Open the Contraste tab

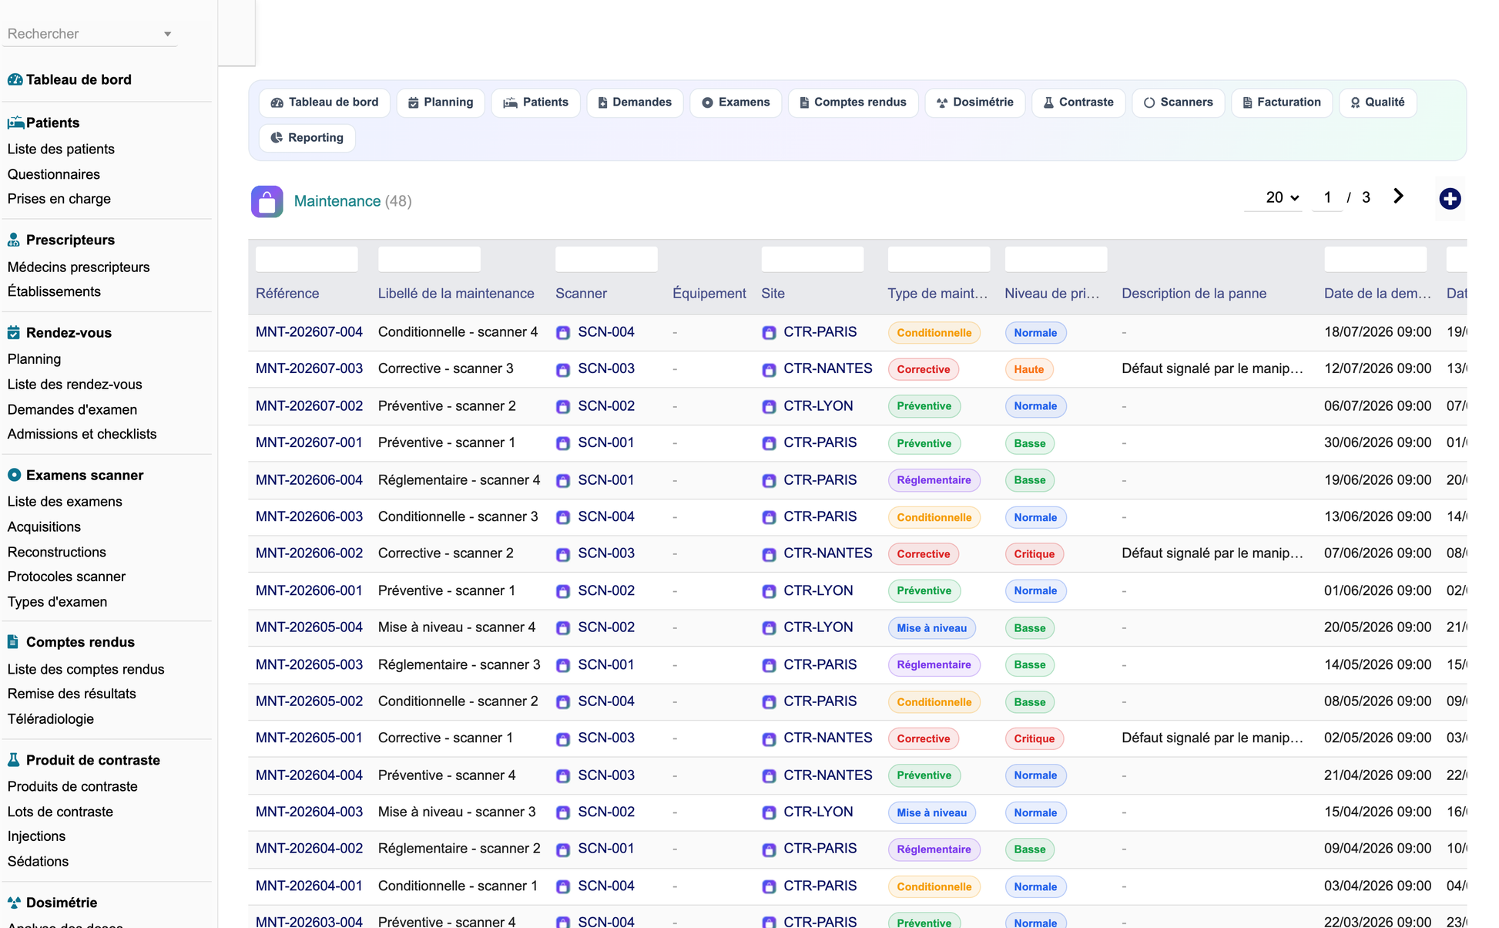click(1078, 103)
